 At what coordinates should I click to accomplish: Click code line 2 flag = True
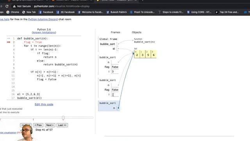[x=33, y=42]
